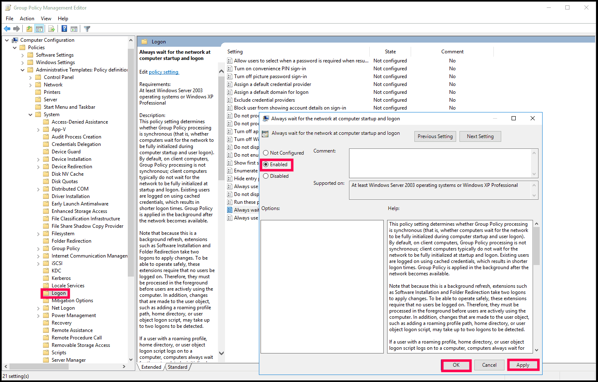
Task: Collapse the Computer Configuration node
Action: pyautogui.click(x=7, y=40)
